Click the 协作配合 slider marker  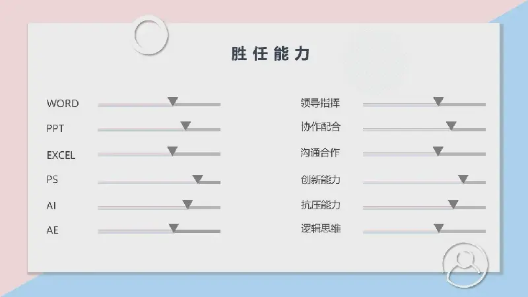click(451, 125)
